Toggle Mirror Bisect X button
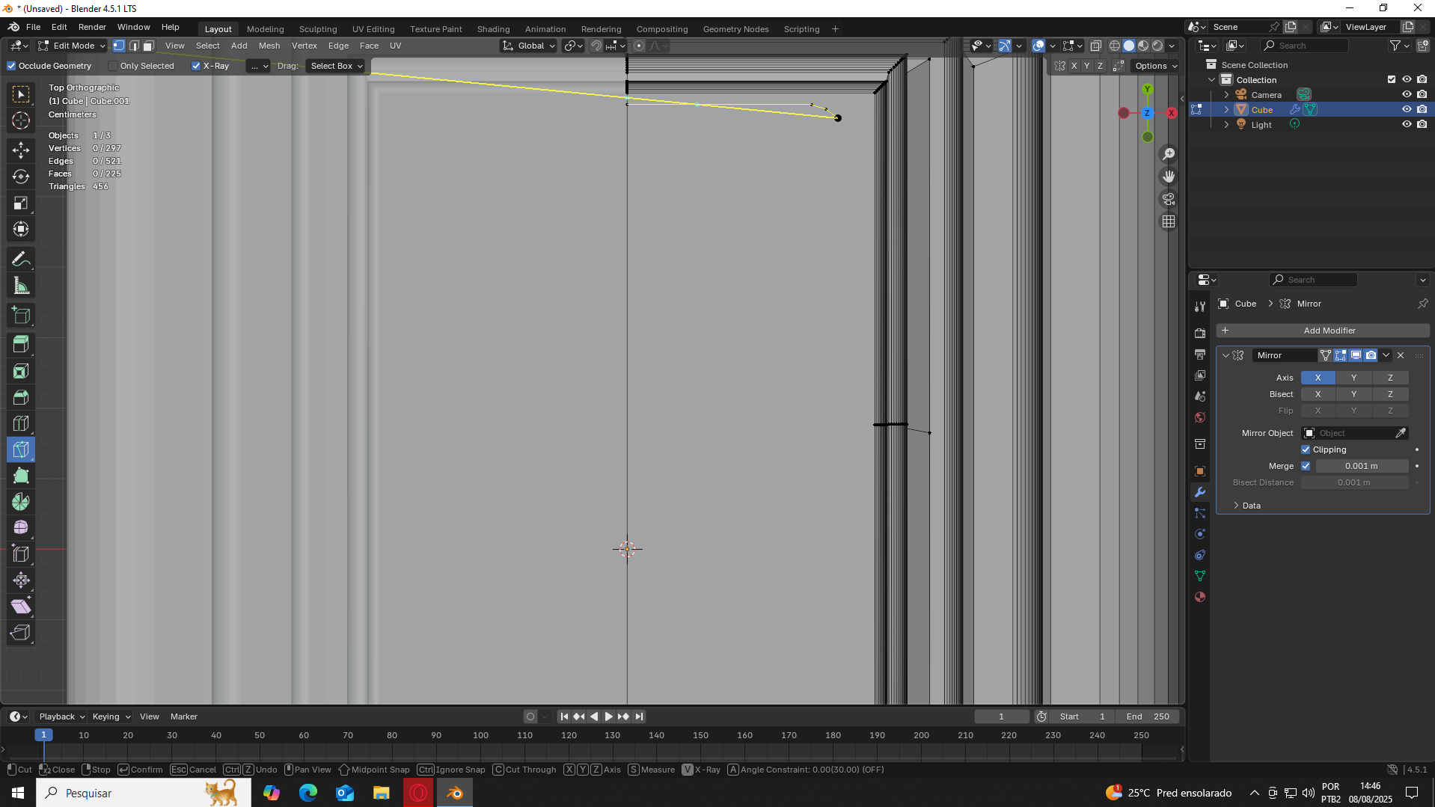 tap(1318, 394)
